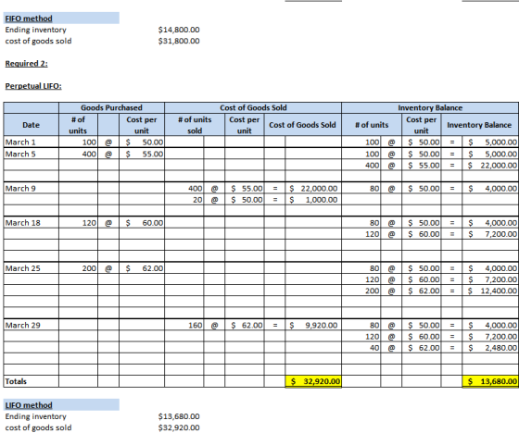Click inventory balance $22,000.00 cell
Screen dimensions: 519x433
coord(490,166)
